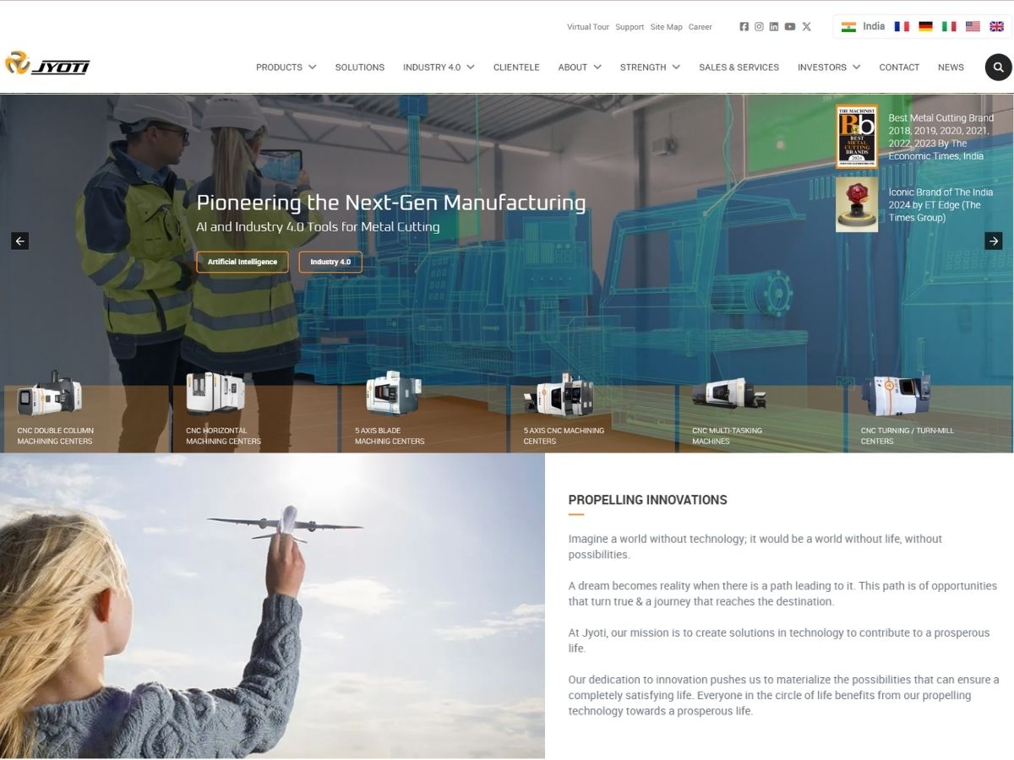
Task: Open the Virtual Tour link
Action: pyautogui.click(x=587, y=27)
